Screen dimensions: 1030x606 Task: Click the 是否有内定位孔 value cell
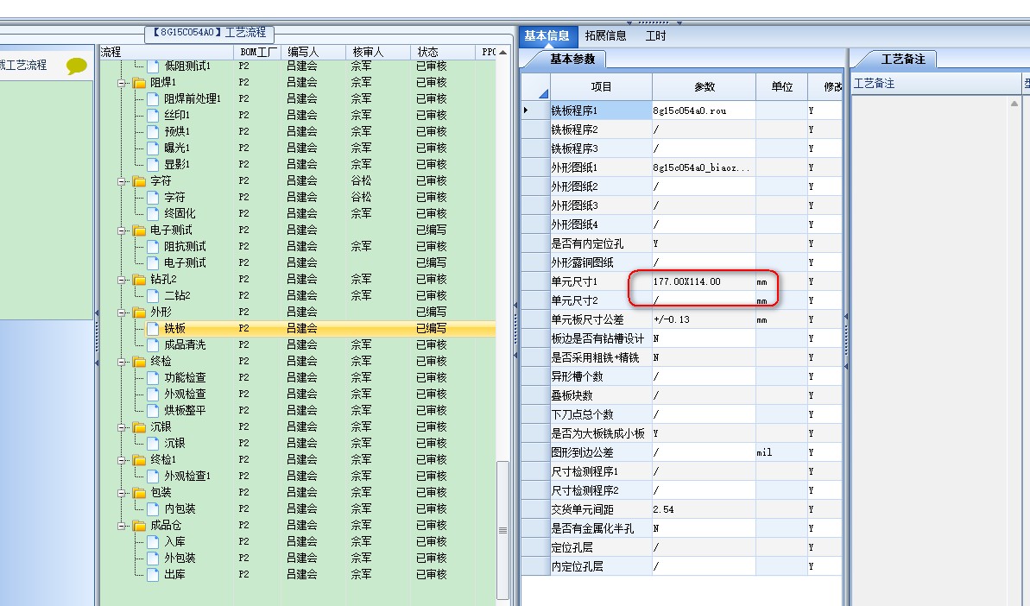point(704,244)
